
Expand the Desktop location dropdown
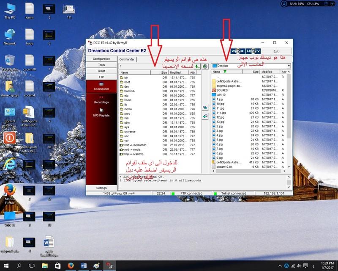point(289,66)
